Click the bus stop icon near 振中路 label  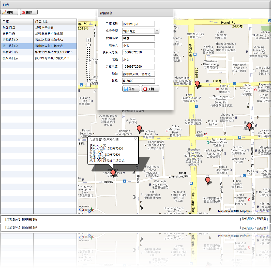tap(124, 181)
